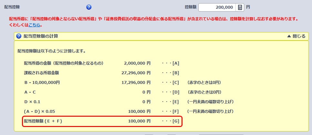Select the 17,296,000 円 value in row C
312x135 pixels.
(x=136, y=82)
